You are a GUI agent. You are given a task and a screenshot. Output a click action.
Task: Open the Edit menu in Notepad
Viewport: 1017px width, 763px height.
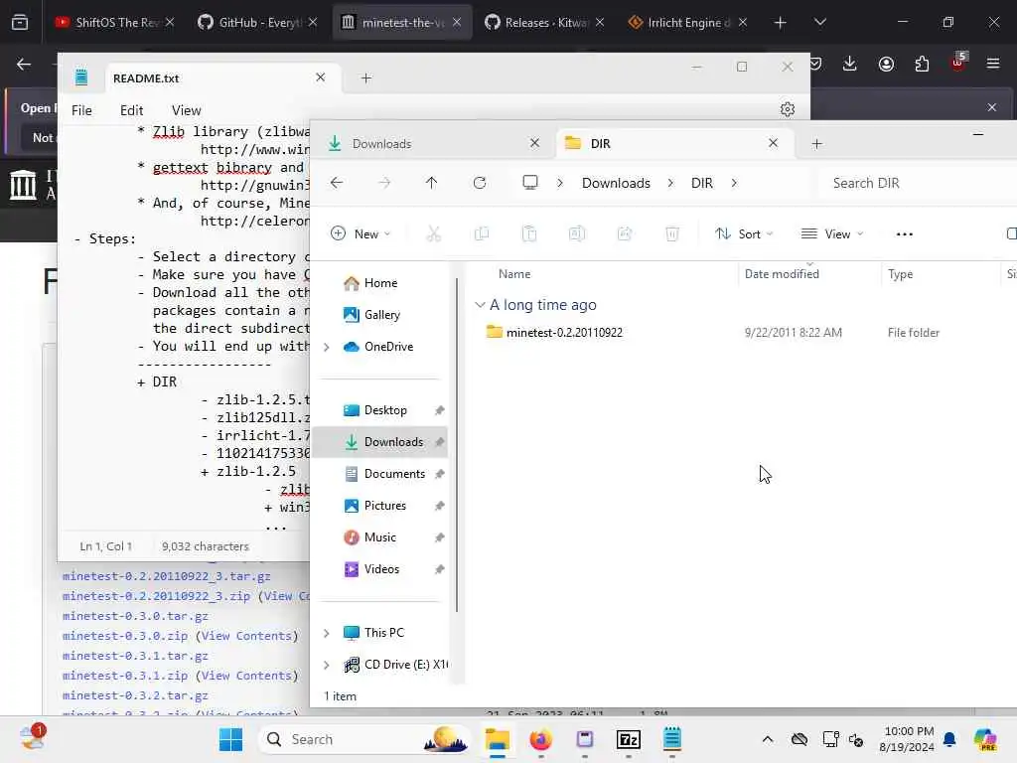coord(132,110)
